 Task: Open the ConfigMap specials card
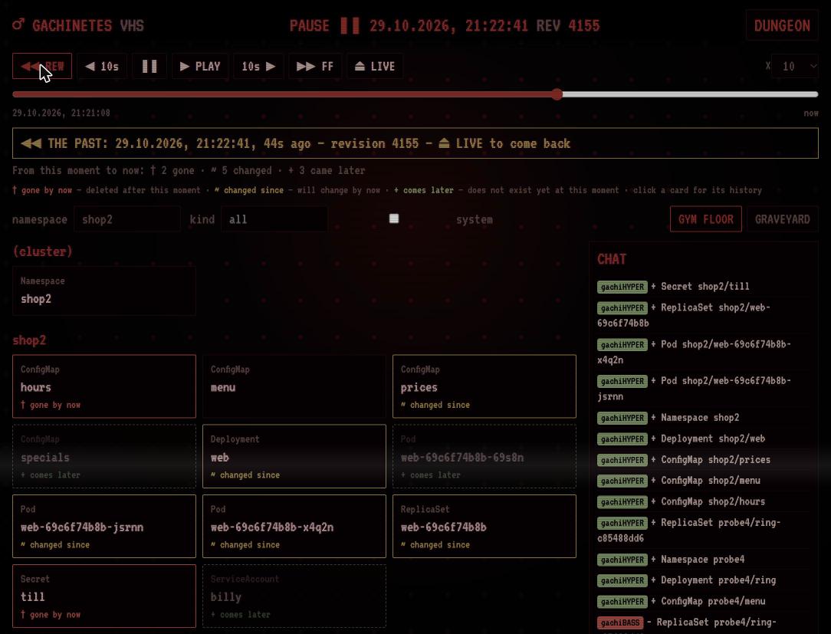pyautogui.click(x=104, y=456)
